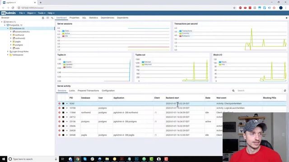The height and width of the screenshot is (162, 289).
Task: Open the Windows Start menu
Action: click(x=4, y=159)
